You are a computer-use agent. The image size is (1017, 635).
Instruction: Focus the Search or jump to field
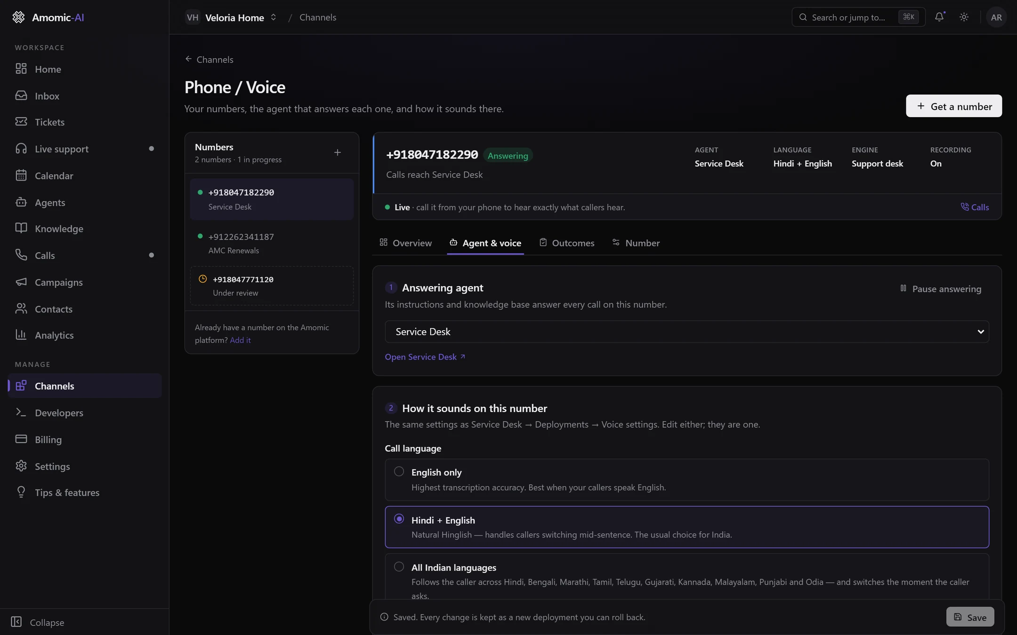tap(858, 17)
